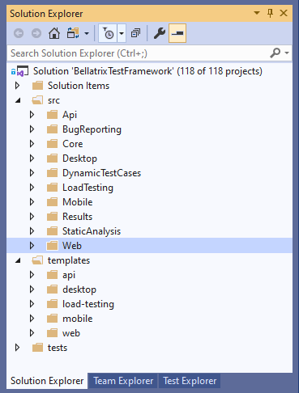Toggle Pending Changes Filter clock icon
This screenshot has height=393, width=299.
tap(108, 33)
